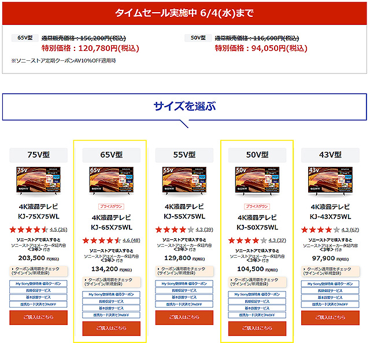Viewport: 370px width, 343px height.
Task: Open the 43V TV product thumbnail
Action: [x=330, y=181]
